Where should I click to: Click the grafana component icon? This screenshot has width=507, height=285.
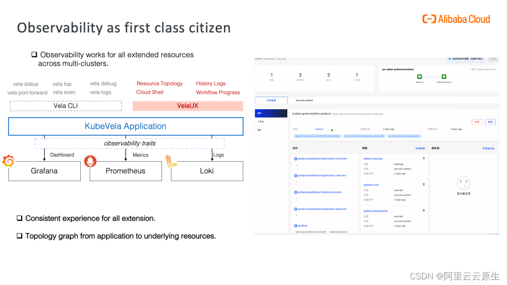coord(296,225)
